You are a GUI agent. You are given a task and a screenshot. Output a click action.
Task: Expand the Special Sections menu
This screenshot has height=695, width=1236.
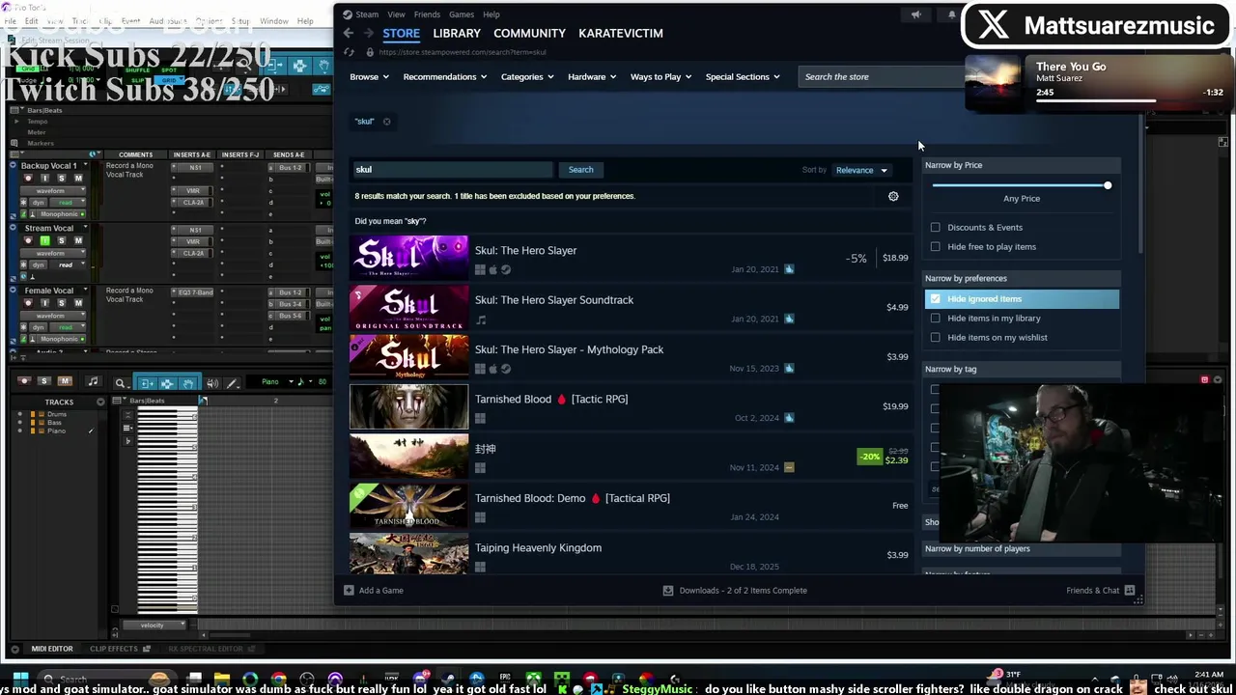(x=743, y=77)
